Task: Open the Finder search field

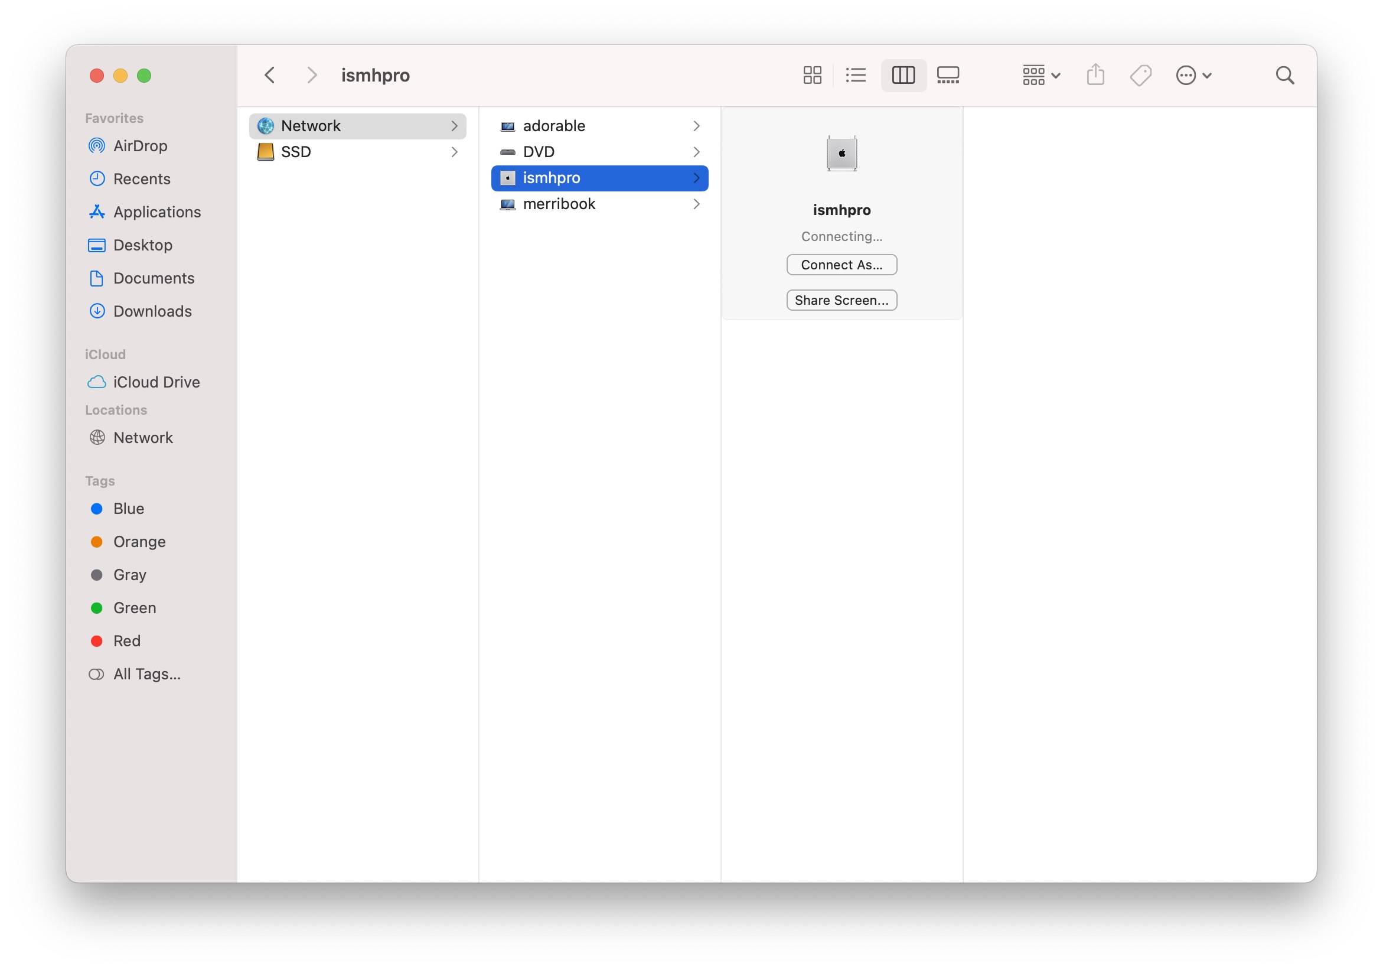Action: point(1284,75)
